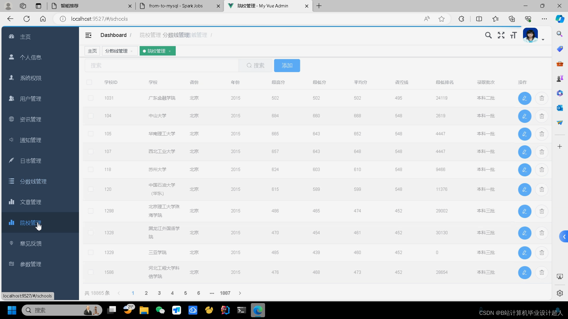This screenshot has width=568, height=319.
Task: Open IntelliJ IDEA from the taskbar
Action: coord(225,310)
